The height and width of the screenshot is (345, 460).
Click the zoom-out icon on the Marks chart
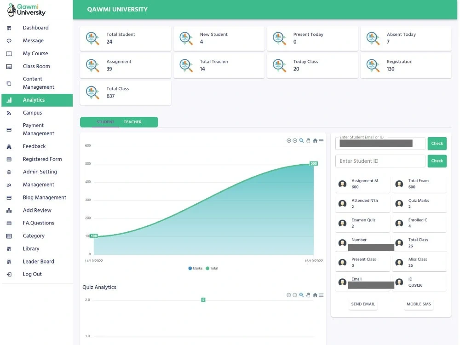tap(295, 140)
